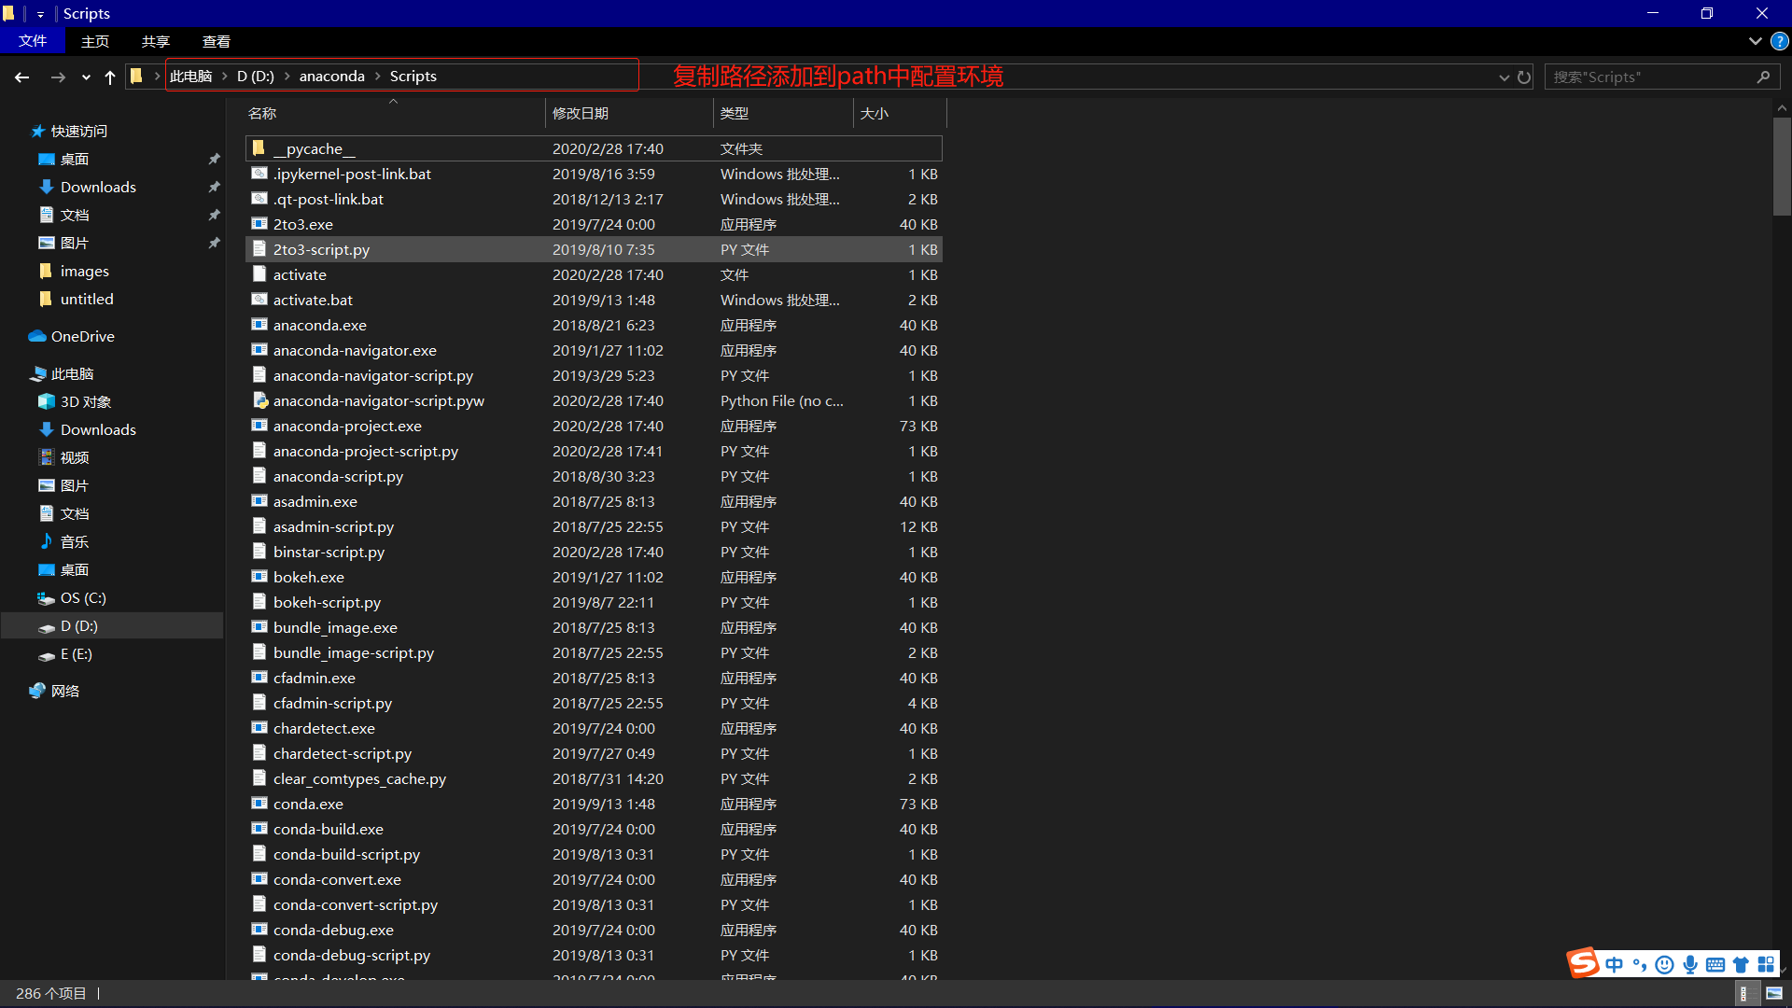Sort files by 类型 column

[x=784, y=113]
